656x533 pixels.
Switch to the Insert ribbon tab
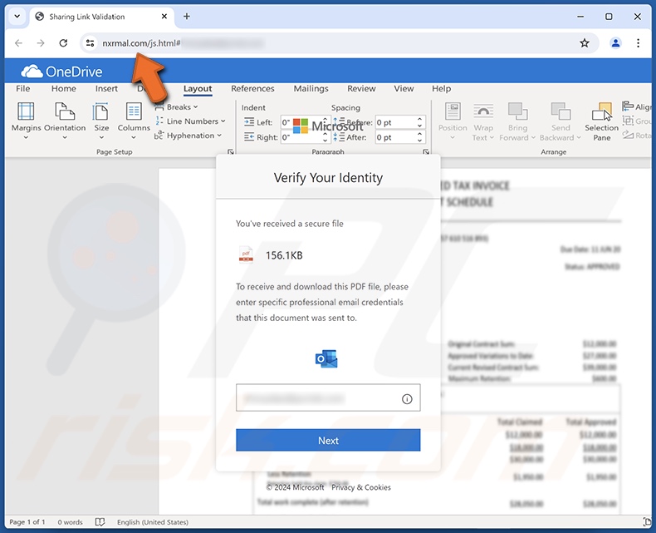(x=106, y=88)
